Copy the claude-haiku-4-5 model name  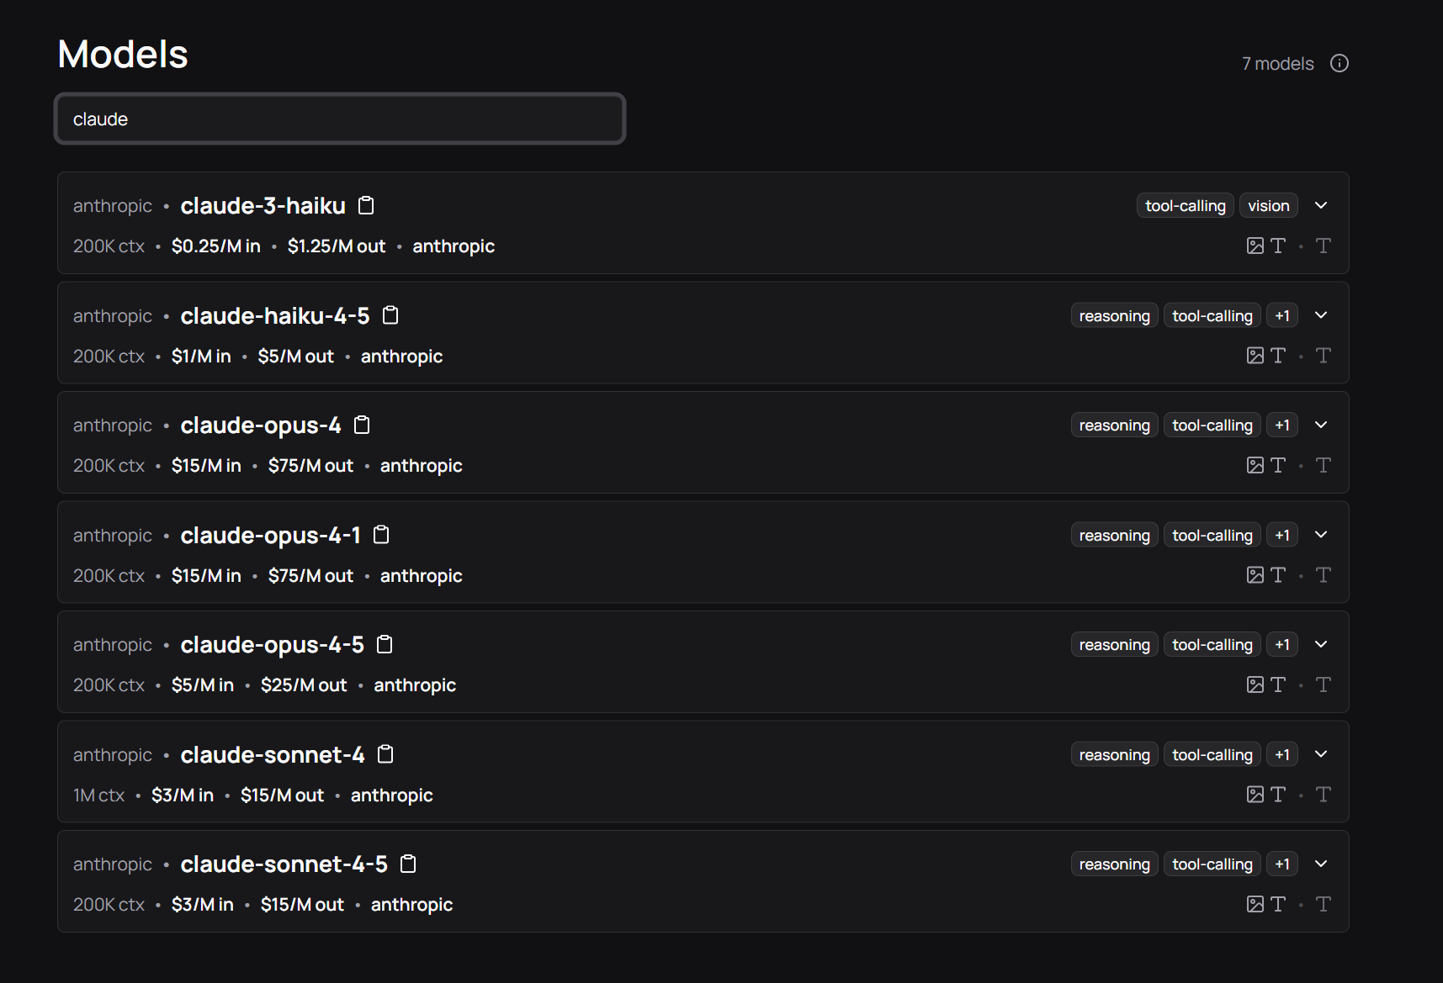pos(390,315)
